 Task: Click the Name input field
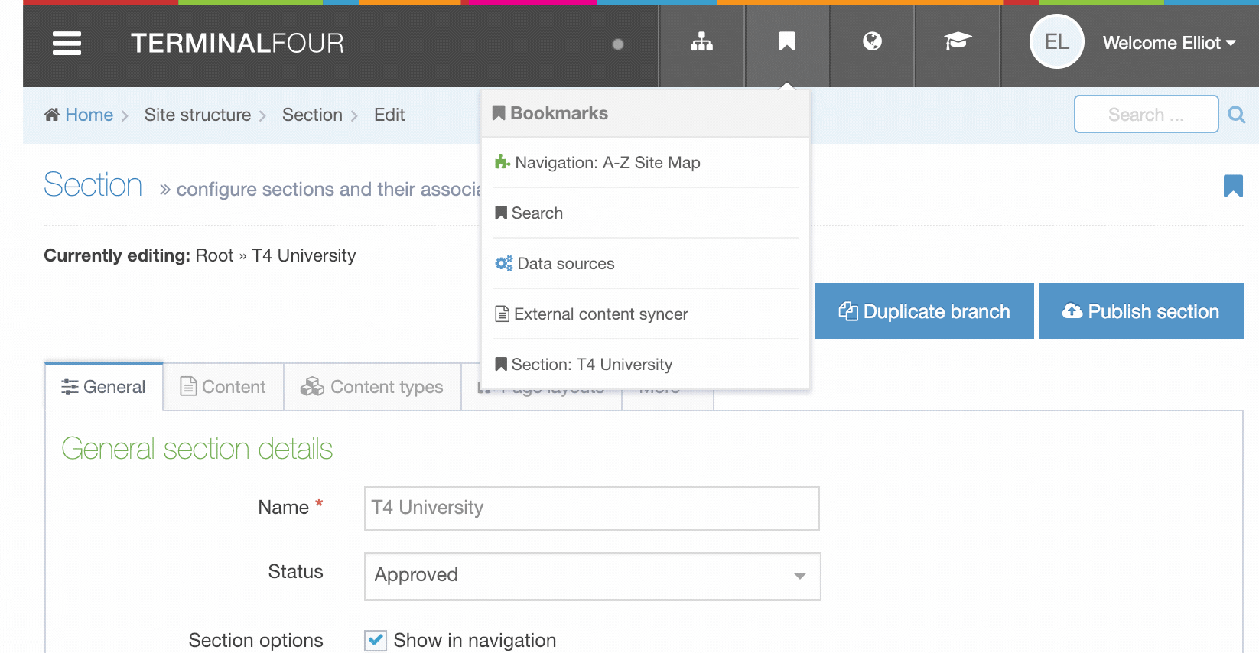(591, 508)
